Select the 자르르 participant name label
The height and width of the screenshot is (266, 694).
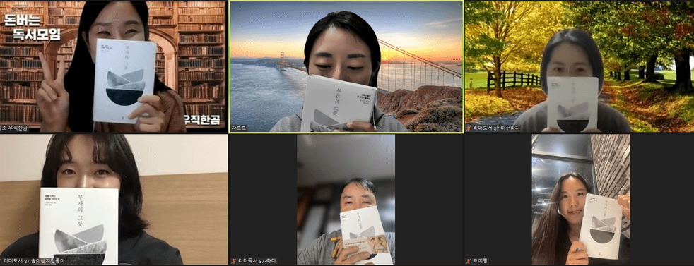click(239, 128)
